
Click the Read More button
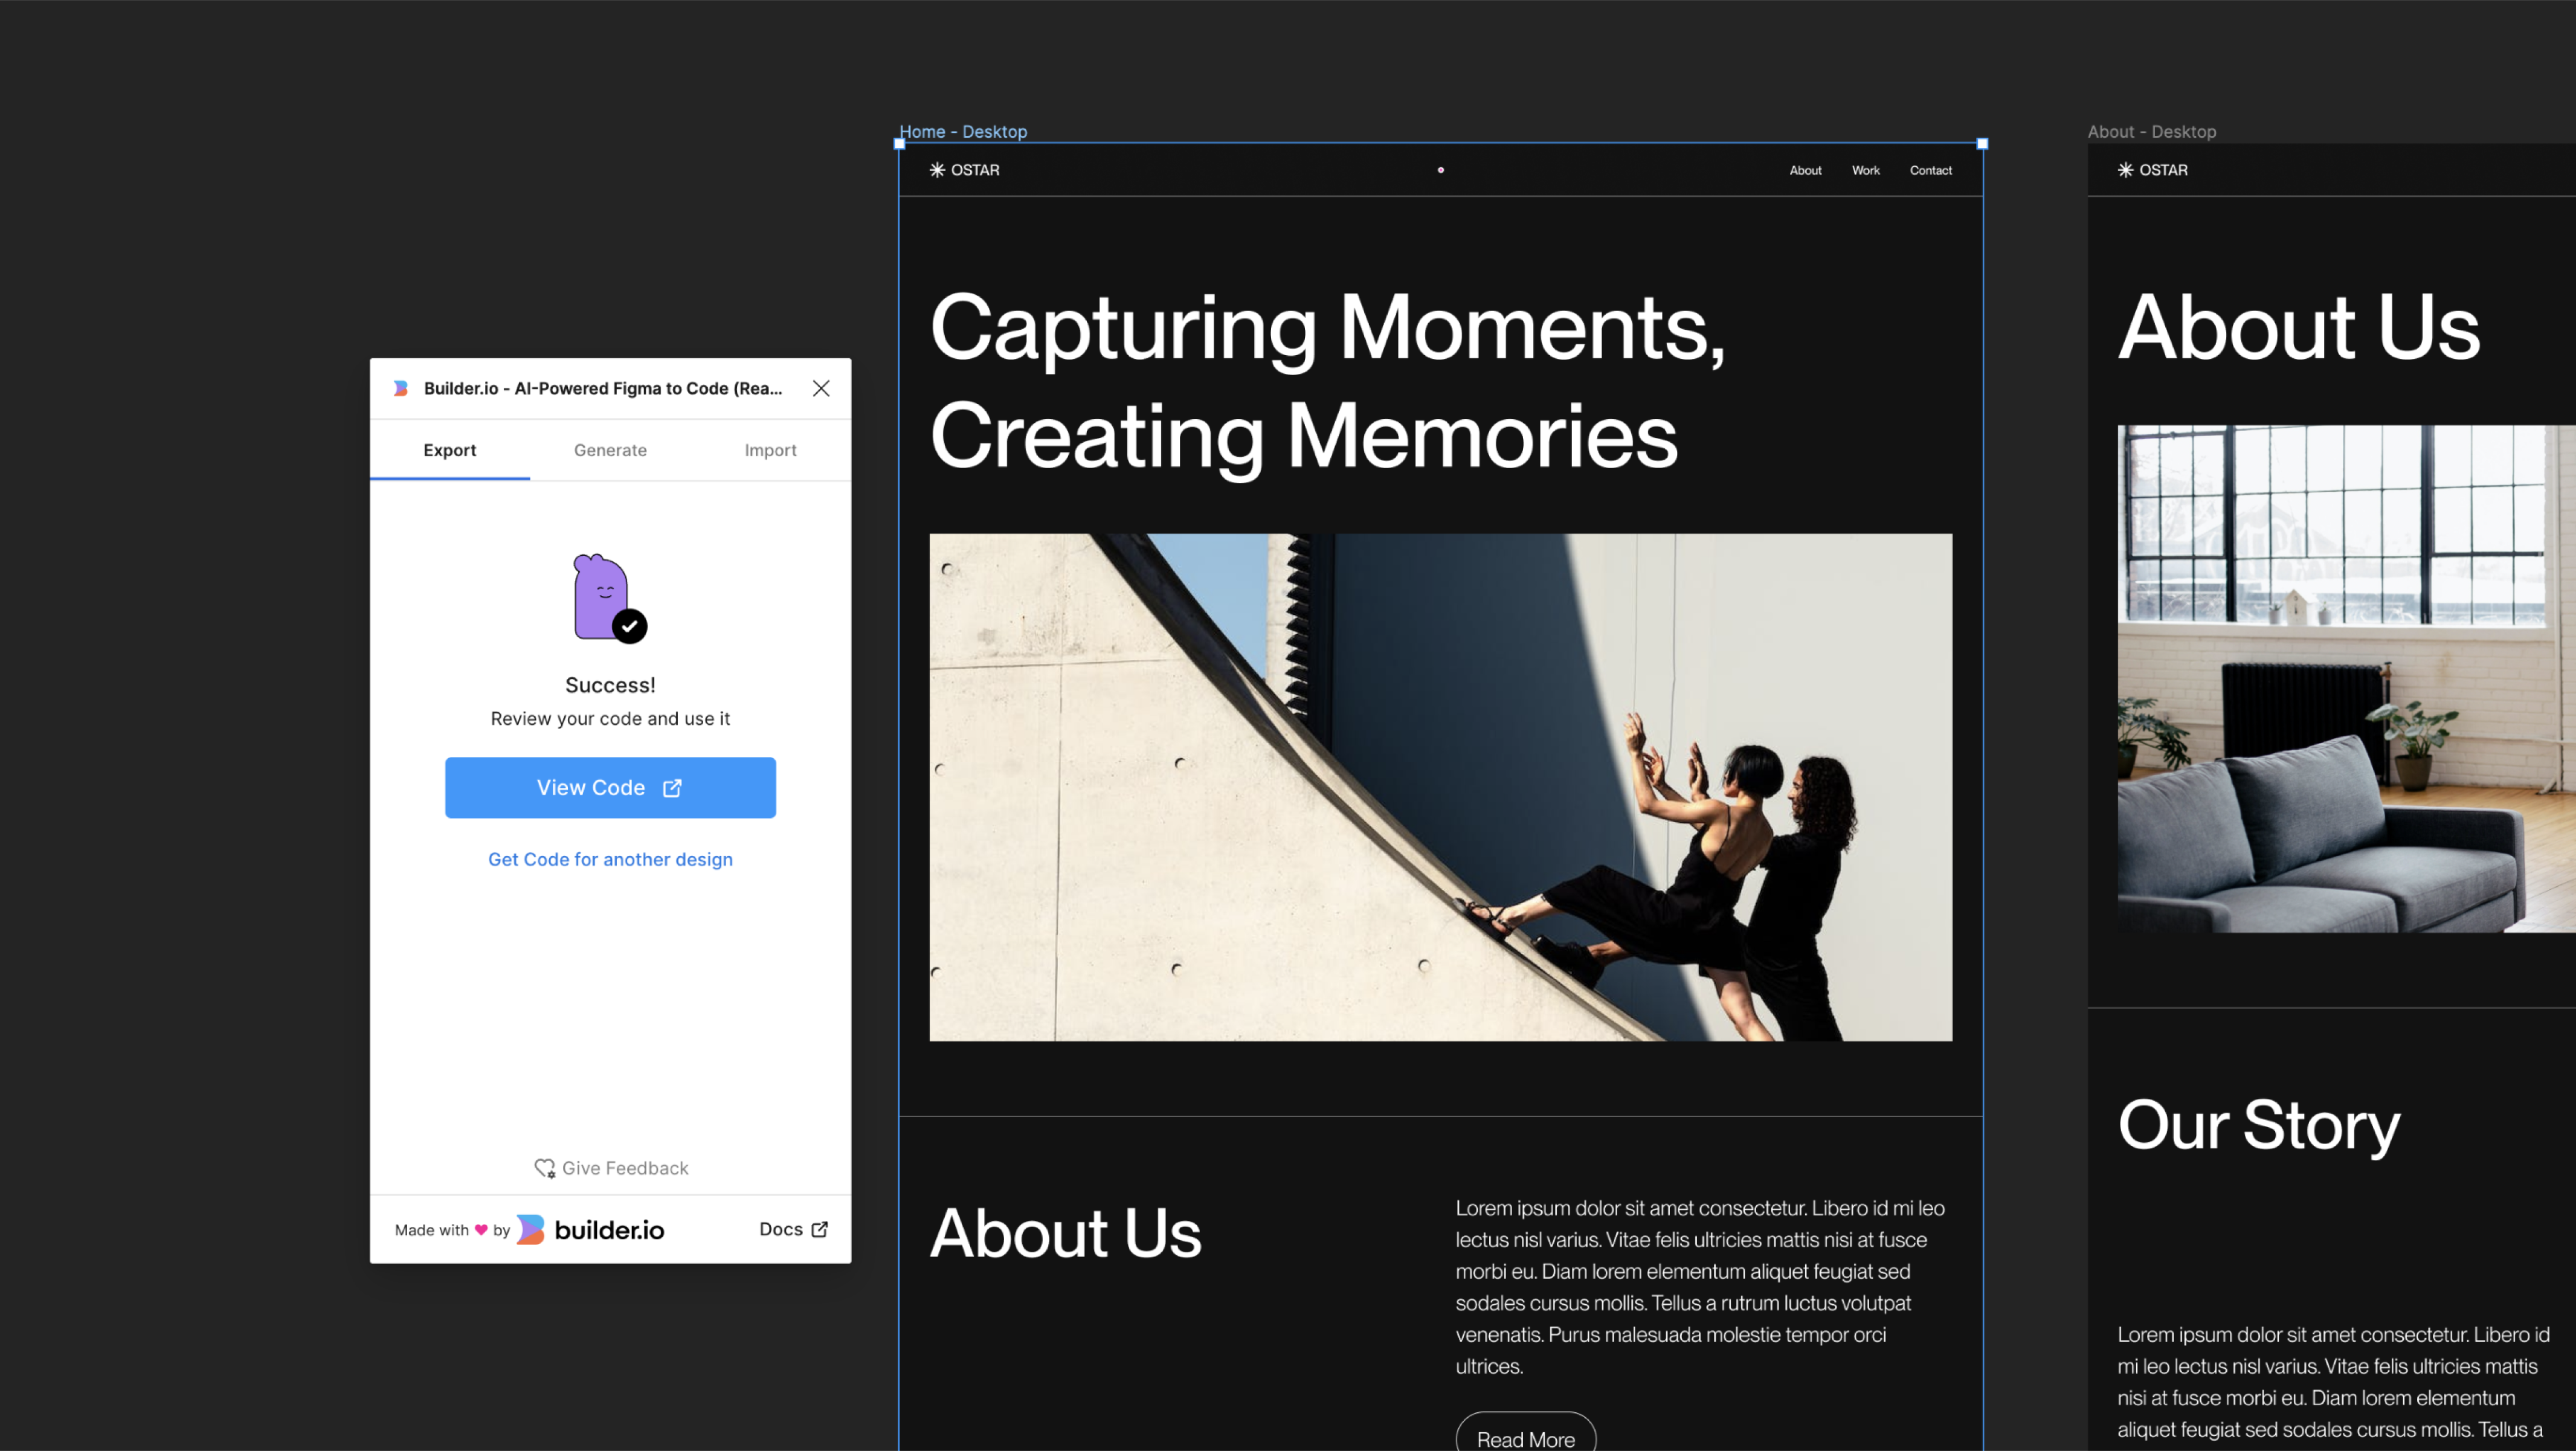point(1525,1437)
